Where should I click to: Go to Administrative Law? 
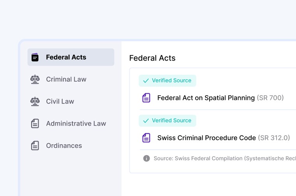point(76,124)
